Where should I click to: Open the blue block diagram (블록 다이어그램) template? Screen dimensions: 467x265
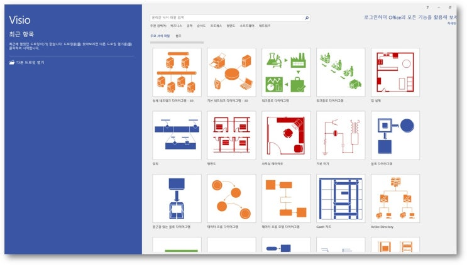[x=395, y=135]
